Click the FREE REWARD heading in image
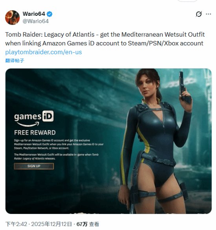Image resolution: width=216 pixels, height=230 pixels. tap(35, 133)
